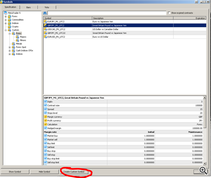211x178 pixels.
Task: Click the Minors folder icon
Action: (x=17, y=40)
